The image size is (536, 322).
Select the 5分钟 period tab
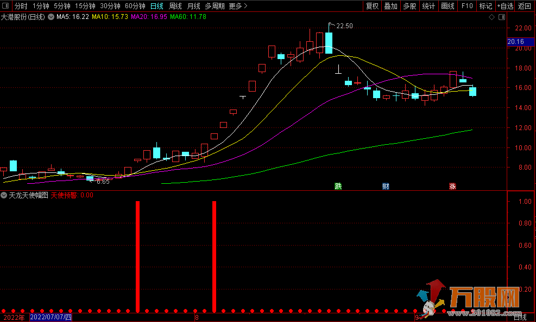(62, 6)
